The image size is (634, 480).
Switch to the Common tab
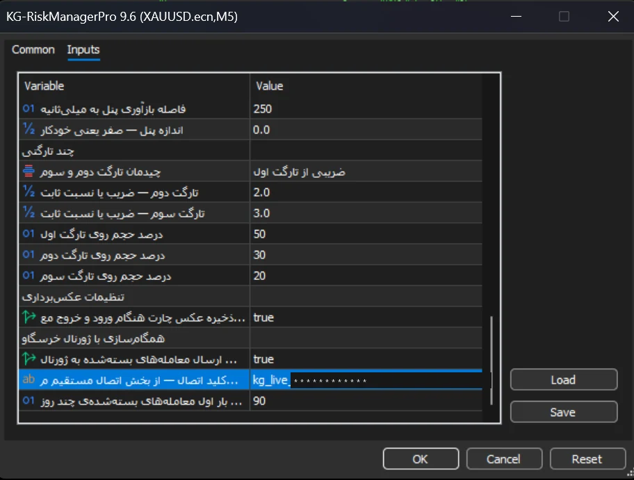(33, 50)
